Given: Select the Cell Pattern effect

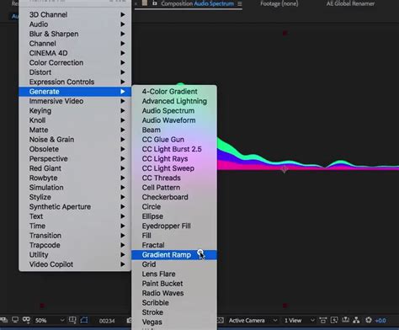Looking at the screenshot, I should click(x=174, y=188).
